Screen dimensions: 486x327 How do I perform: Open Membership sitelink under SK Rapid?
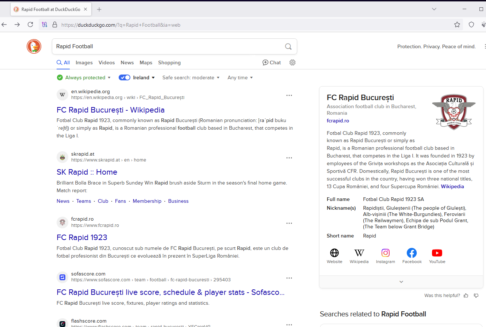[x=147, y=201]
